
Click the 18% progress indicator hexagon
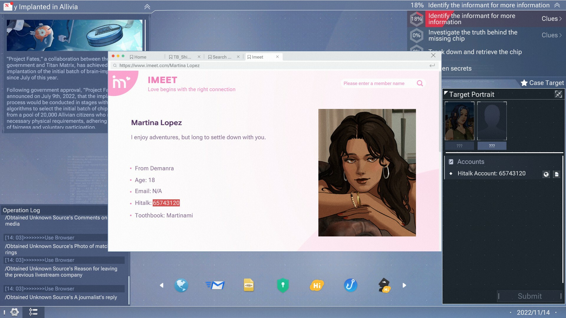416,19
